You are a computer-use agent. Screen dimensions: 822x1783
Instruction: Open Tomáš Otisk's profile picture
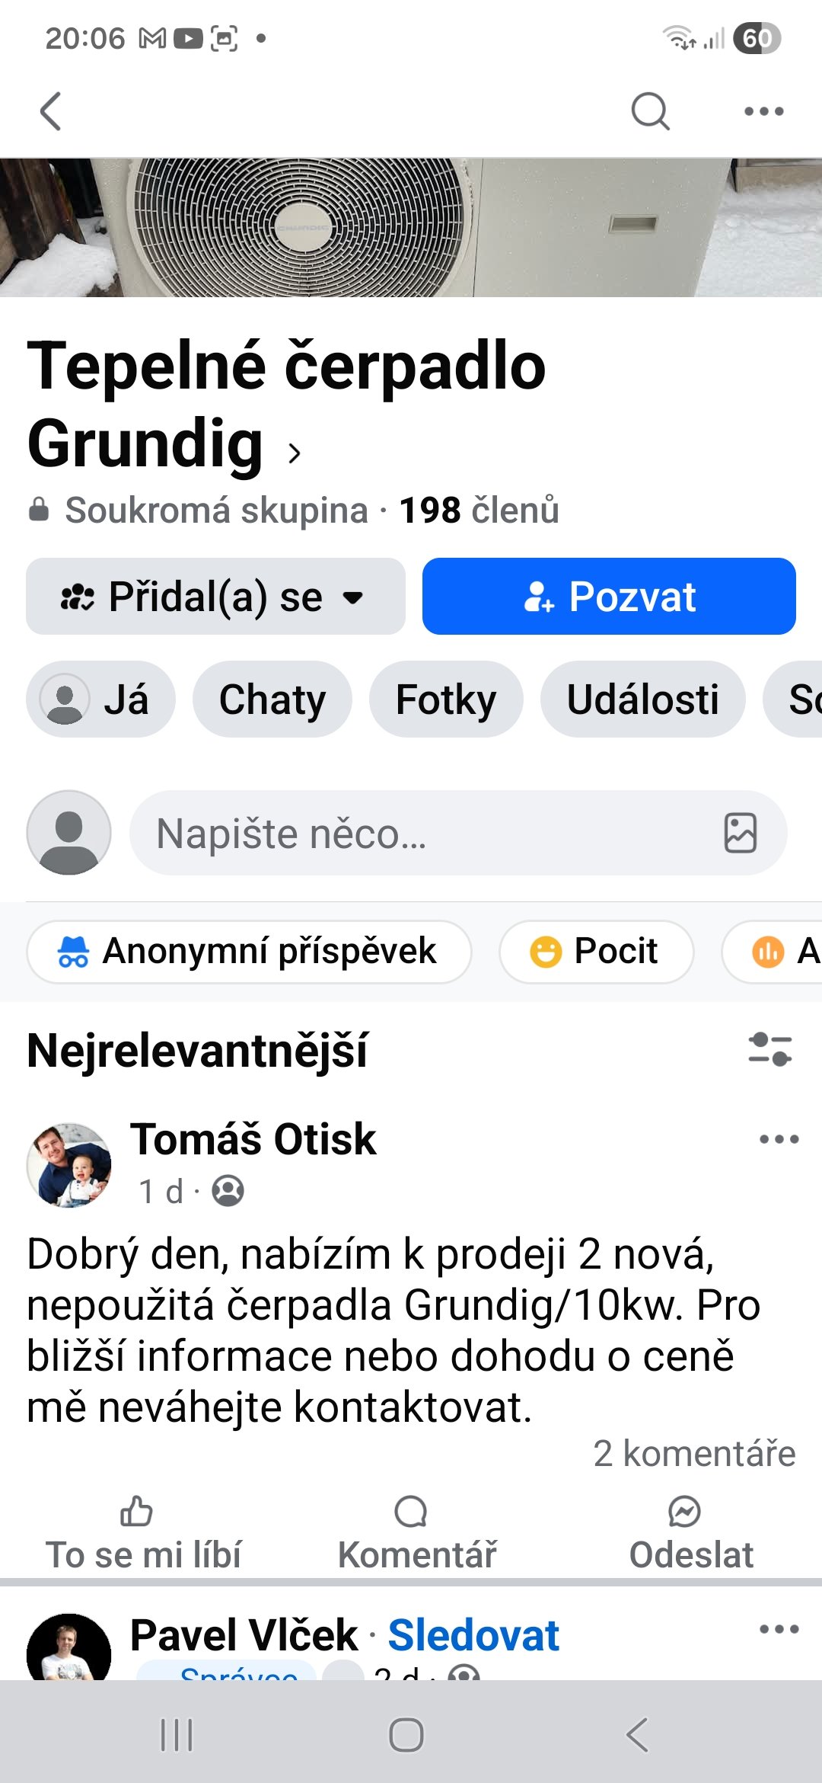[68, 1164]
